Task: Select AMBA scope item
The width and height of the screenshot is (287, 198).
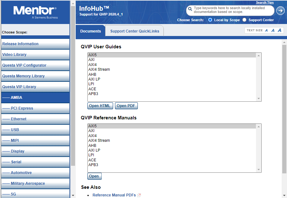Action: point(35,98)
